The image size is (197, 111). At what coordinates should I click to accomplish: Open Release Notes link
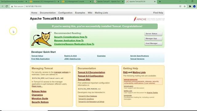click(x=39, y=91)
